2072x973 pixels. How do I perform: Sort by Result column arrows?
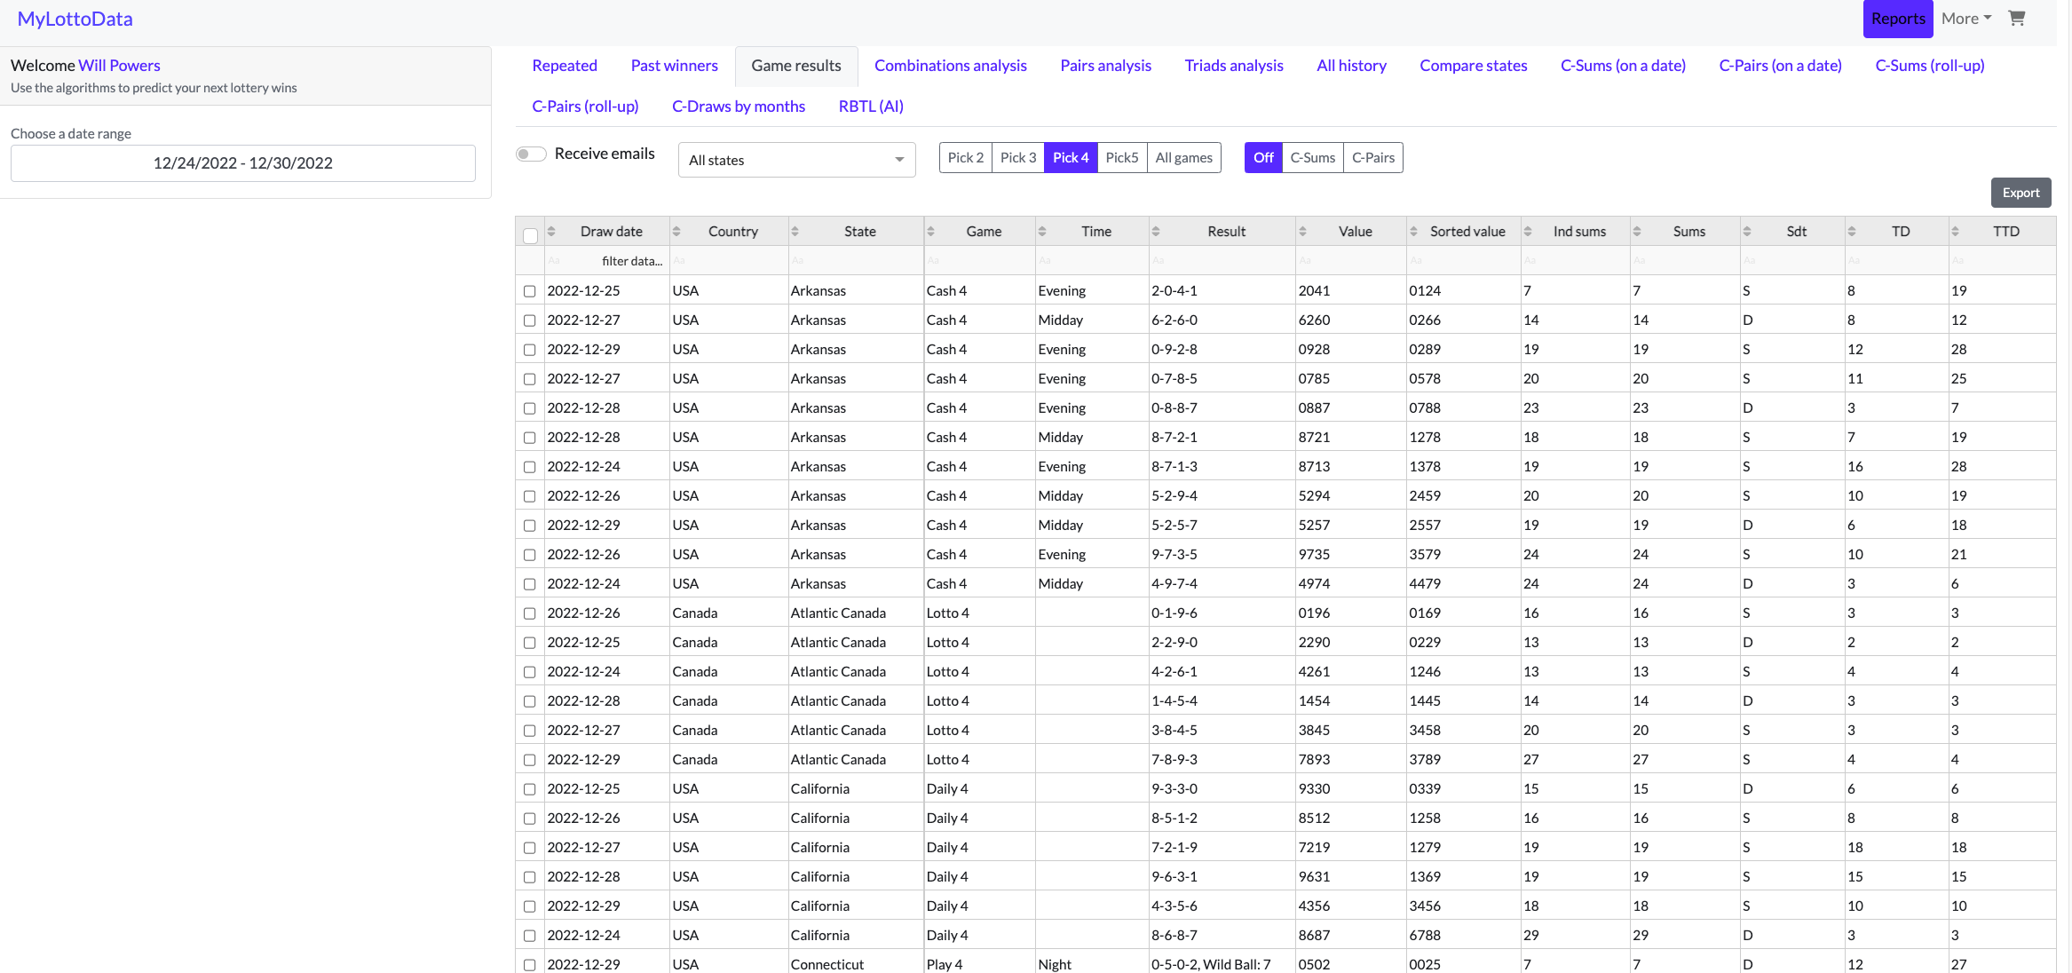(x=1156, y=232)
